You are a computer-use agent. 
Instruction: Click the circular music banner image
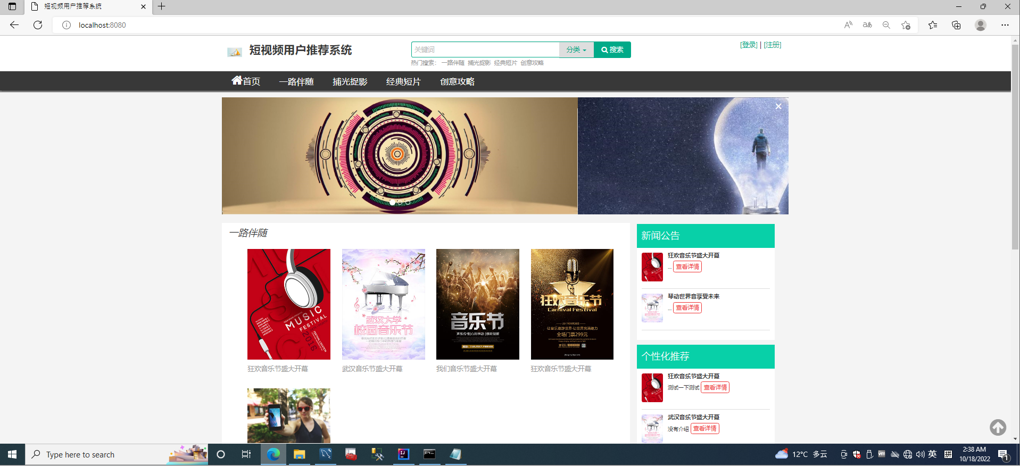[400, 156]
